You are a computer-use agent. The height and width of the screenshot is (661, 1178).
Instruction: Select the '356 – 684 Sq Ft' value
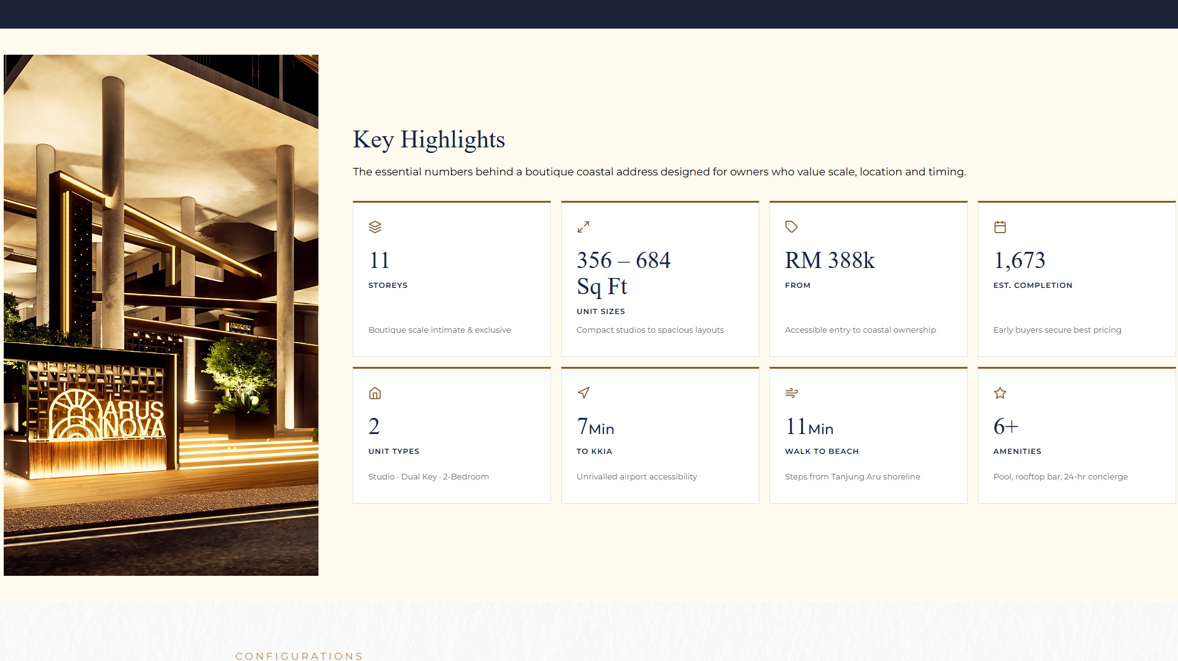(x=623, y=273)
